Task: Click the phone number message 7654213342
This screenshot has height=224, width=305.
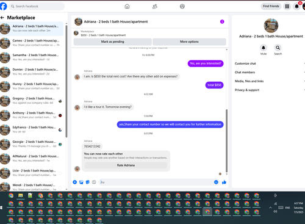Action: pos(92,146)
